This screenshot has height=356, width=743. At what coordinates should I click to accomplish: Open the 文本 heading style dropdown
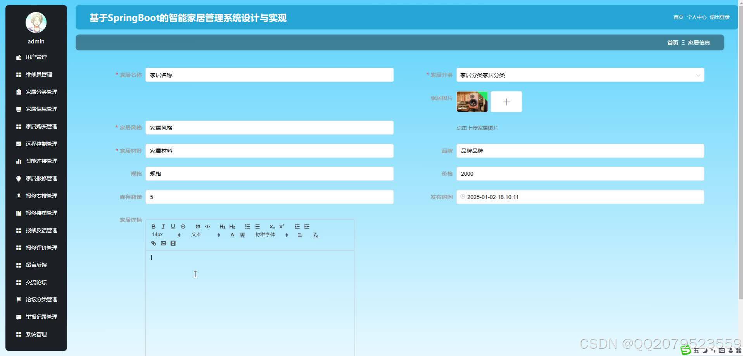point(206,235)
